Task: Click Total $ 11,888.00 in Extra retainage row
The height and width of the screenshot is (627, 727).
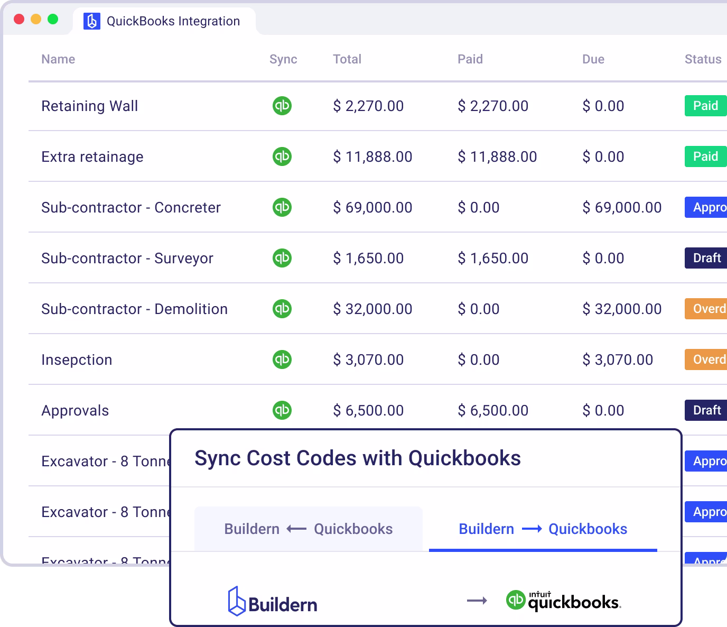Action: 372,157
